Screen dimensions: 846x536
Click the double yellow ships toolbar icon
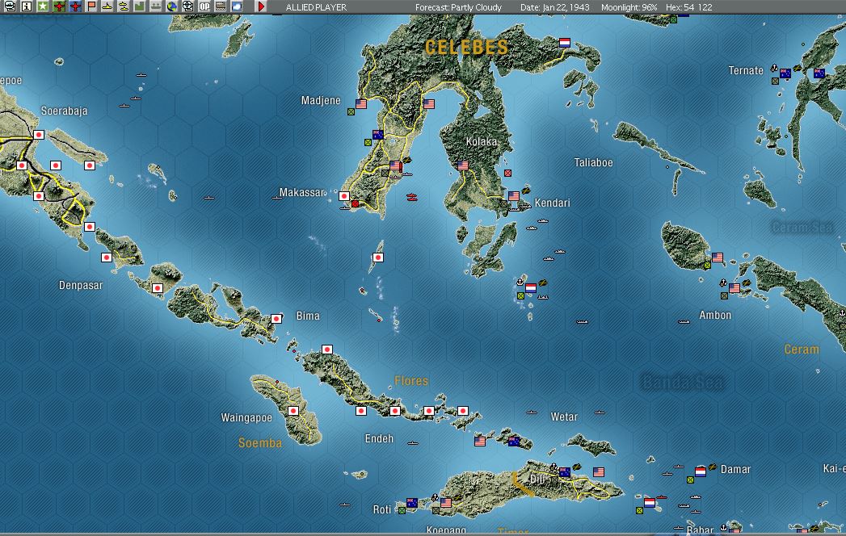coord(124,6)
